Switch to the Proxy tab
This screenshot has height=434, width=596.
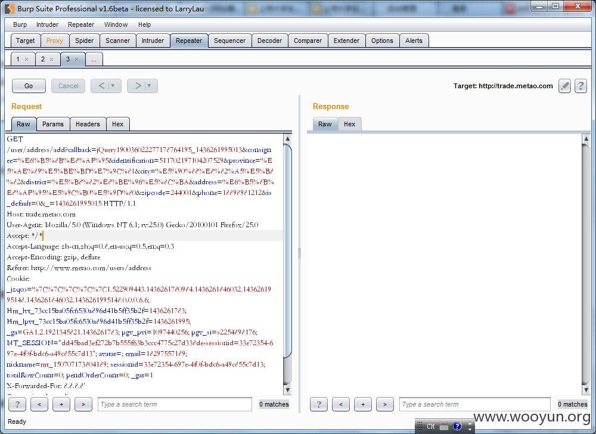coord(54,41)
